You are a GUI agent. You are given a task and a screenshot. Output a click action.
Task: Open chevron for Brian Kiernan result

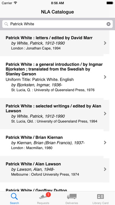point(105,143)
